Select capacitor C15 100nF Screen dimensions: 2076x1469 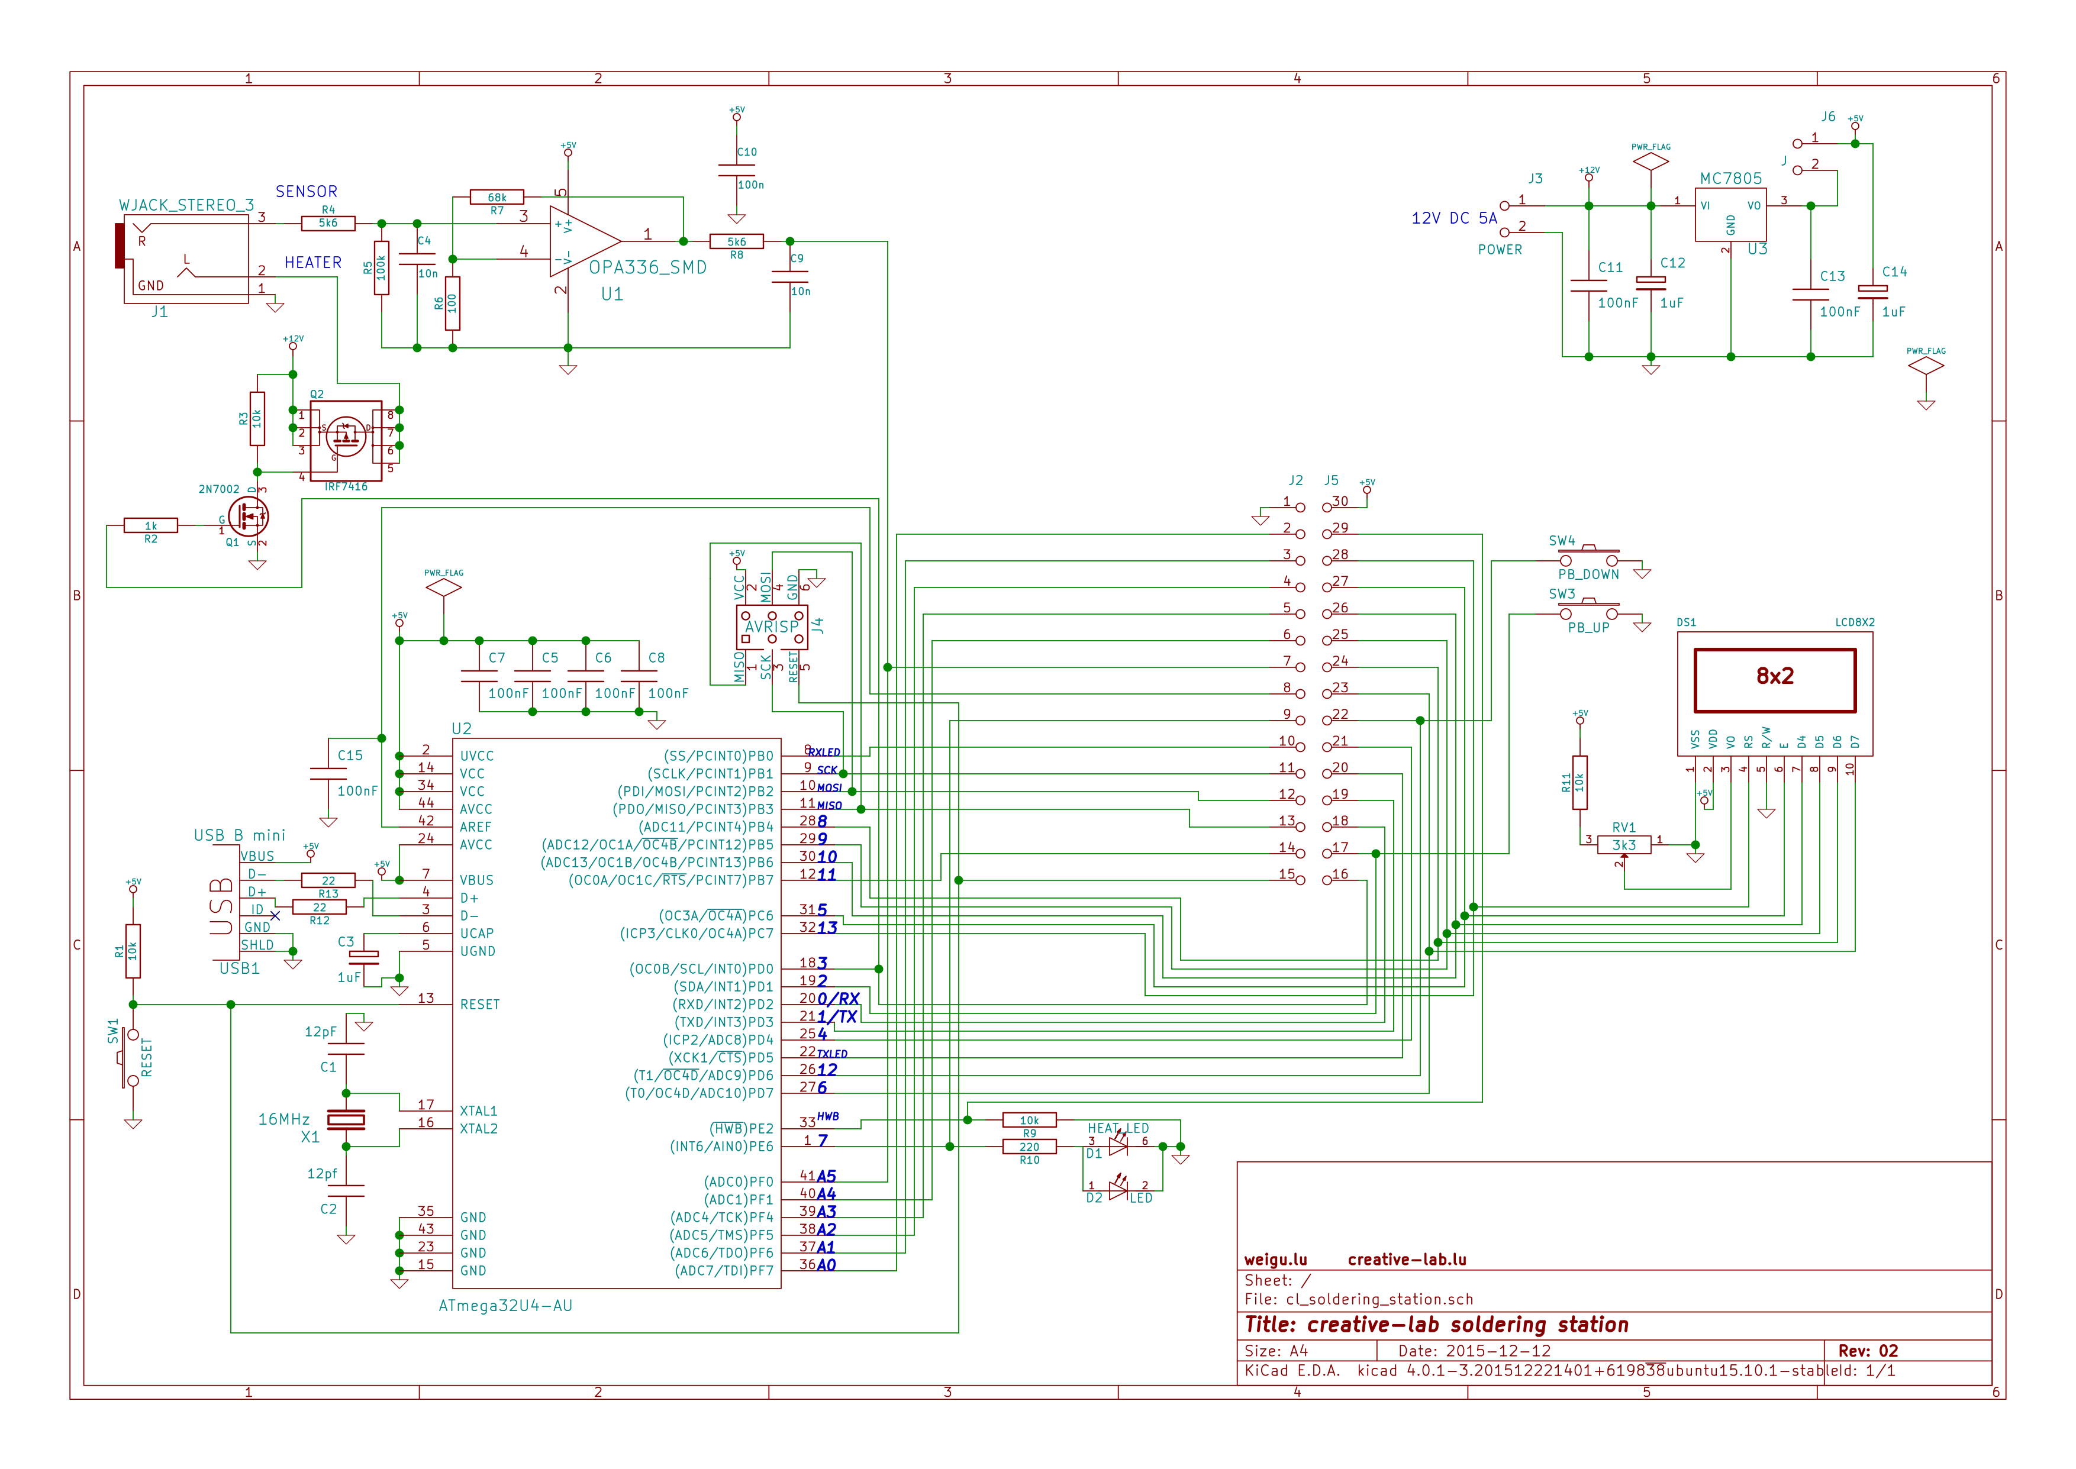(327, 773)
